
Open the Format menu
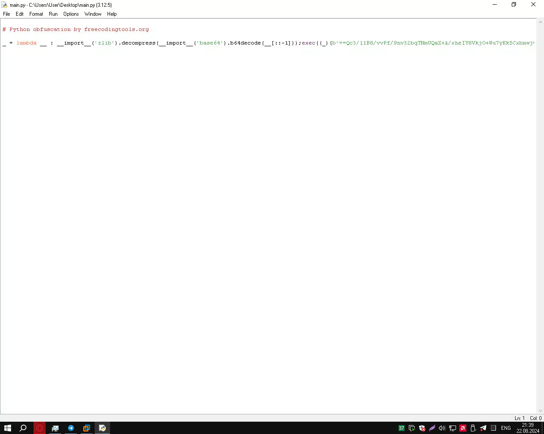(36, 14)
